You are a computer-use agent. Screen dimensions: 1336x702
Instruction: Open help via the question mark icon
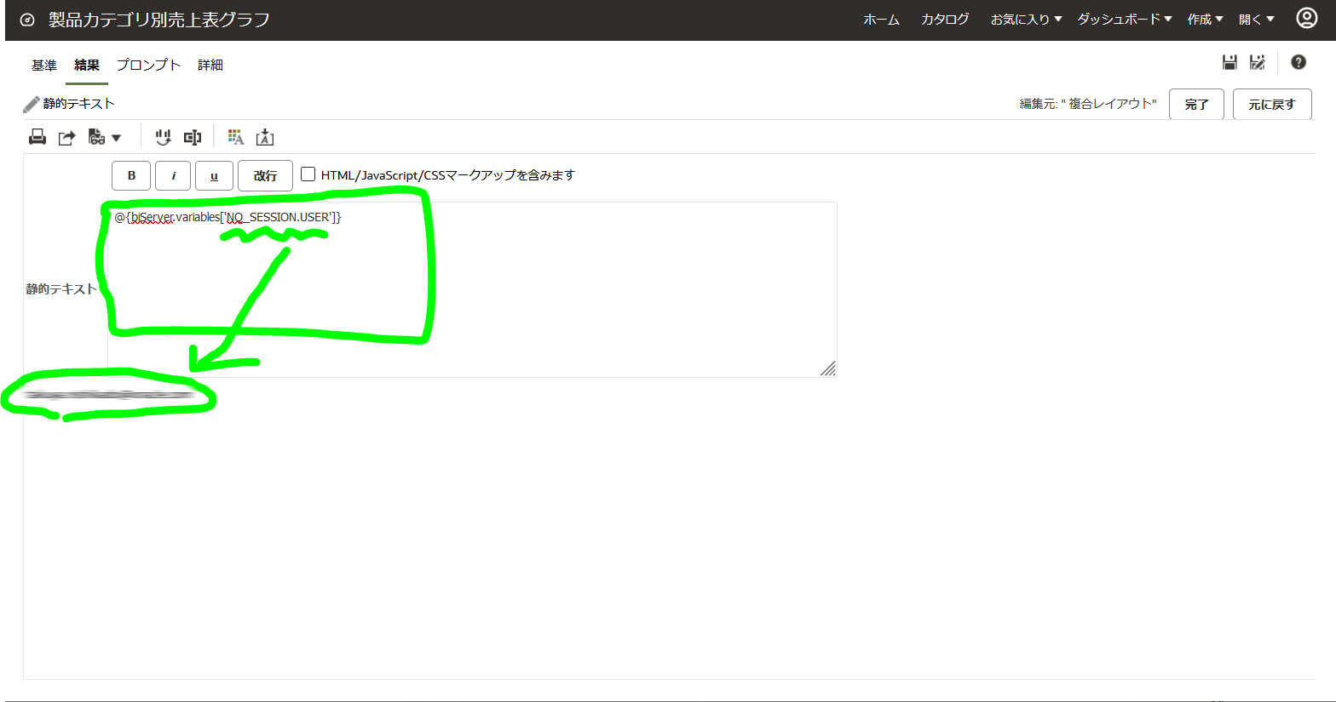point(1299,62)
